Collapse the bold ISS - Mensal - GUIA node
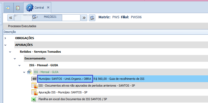 [x=20, y=65]
